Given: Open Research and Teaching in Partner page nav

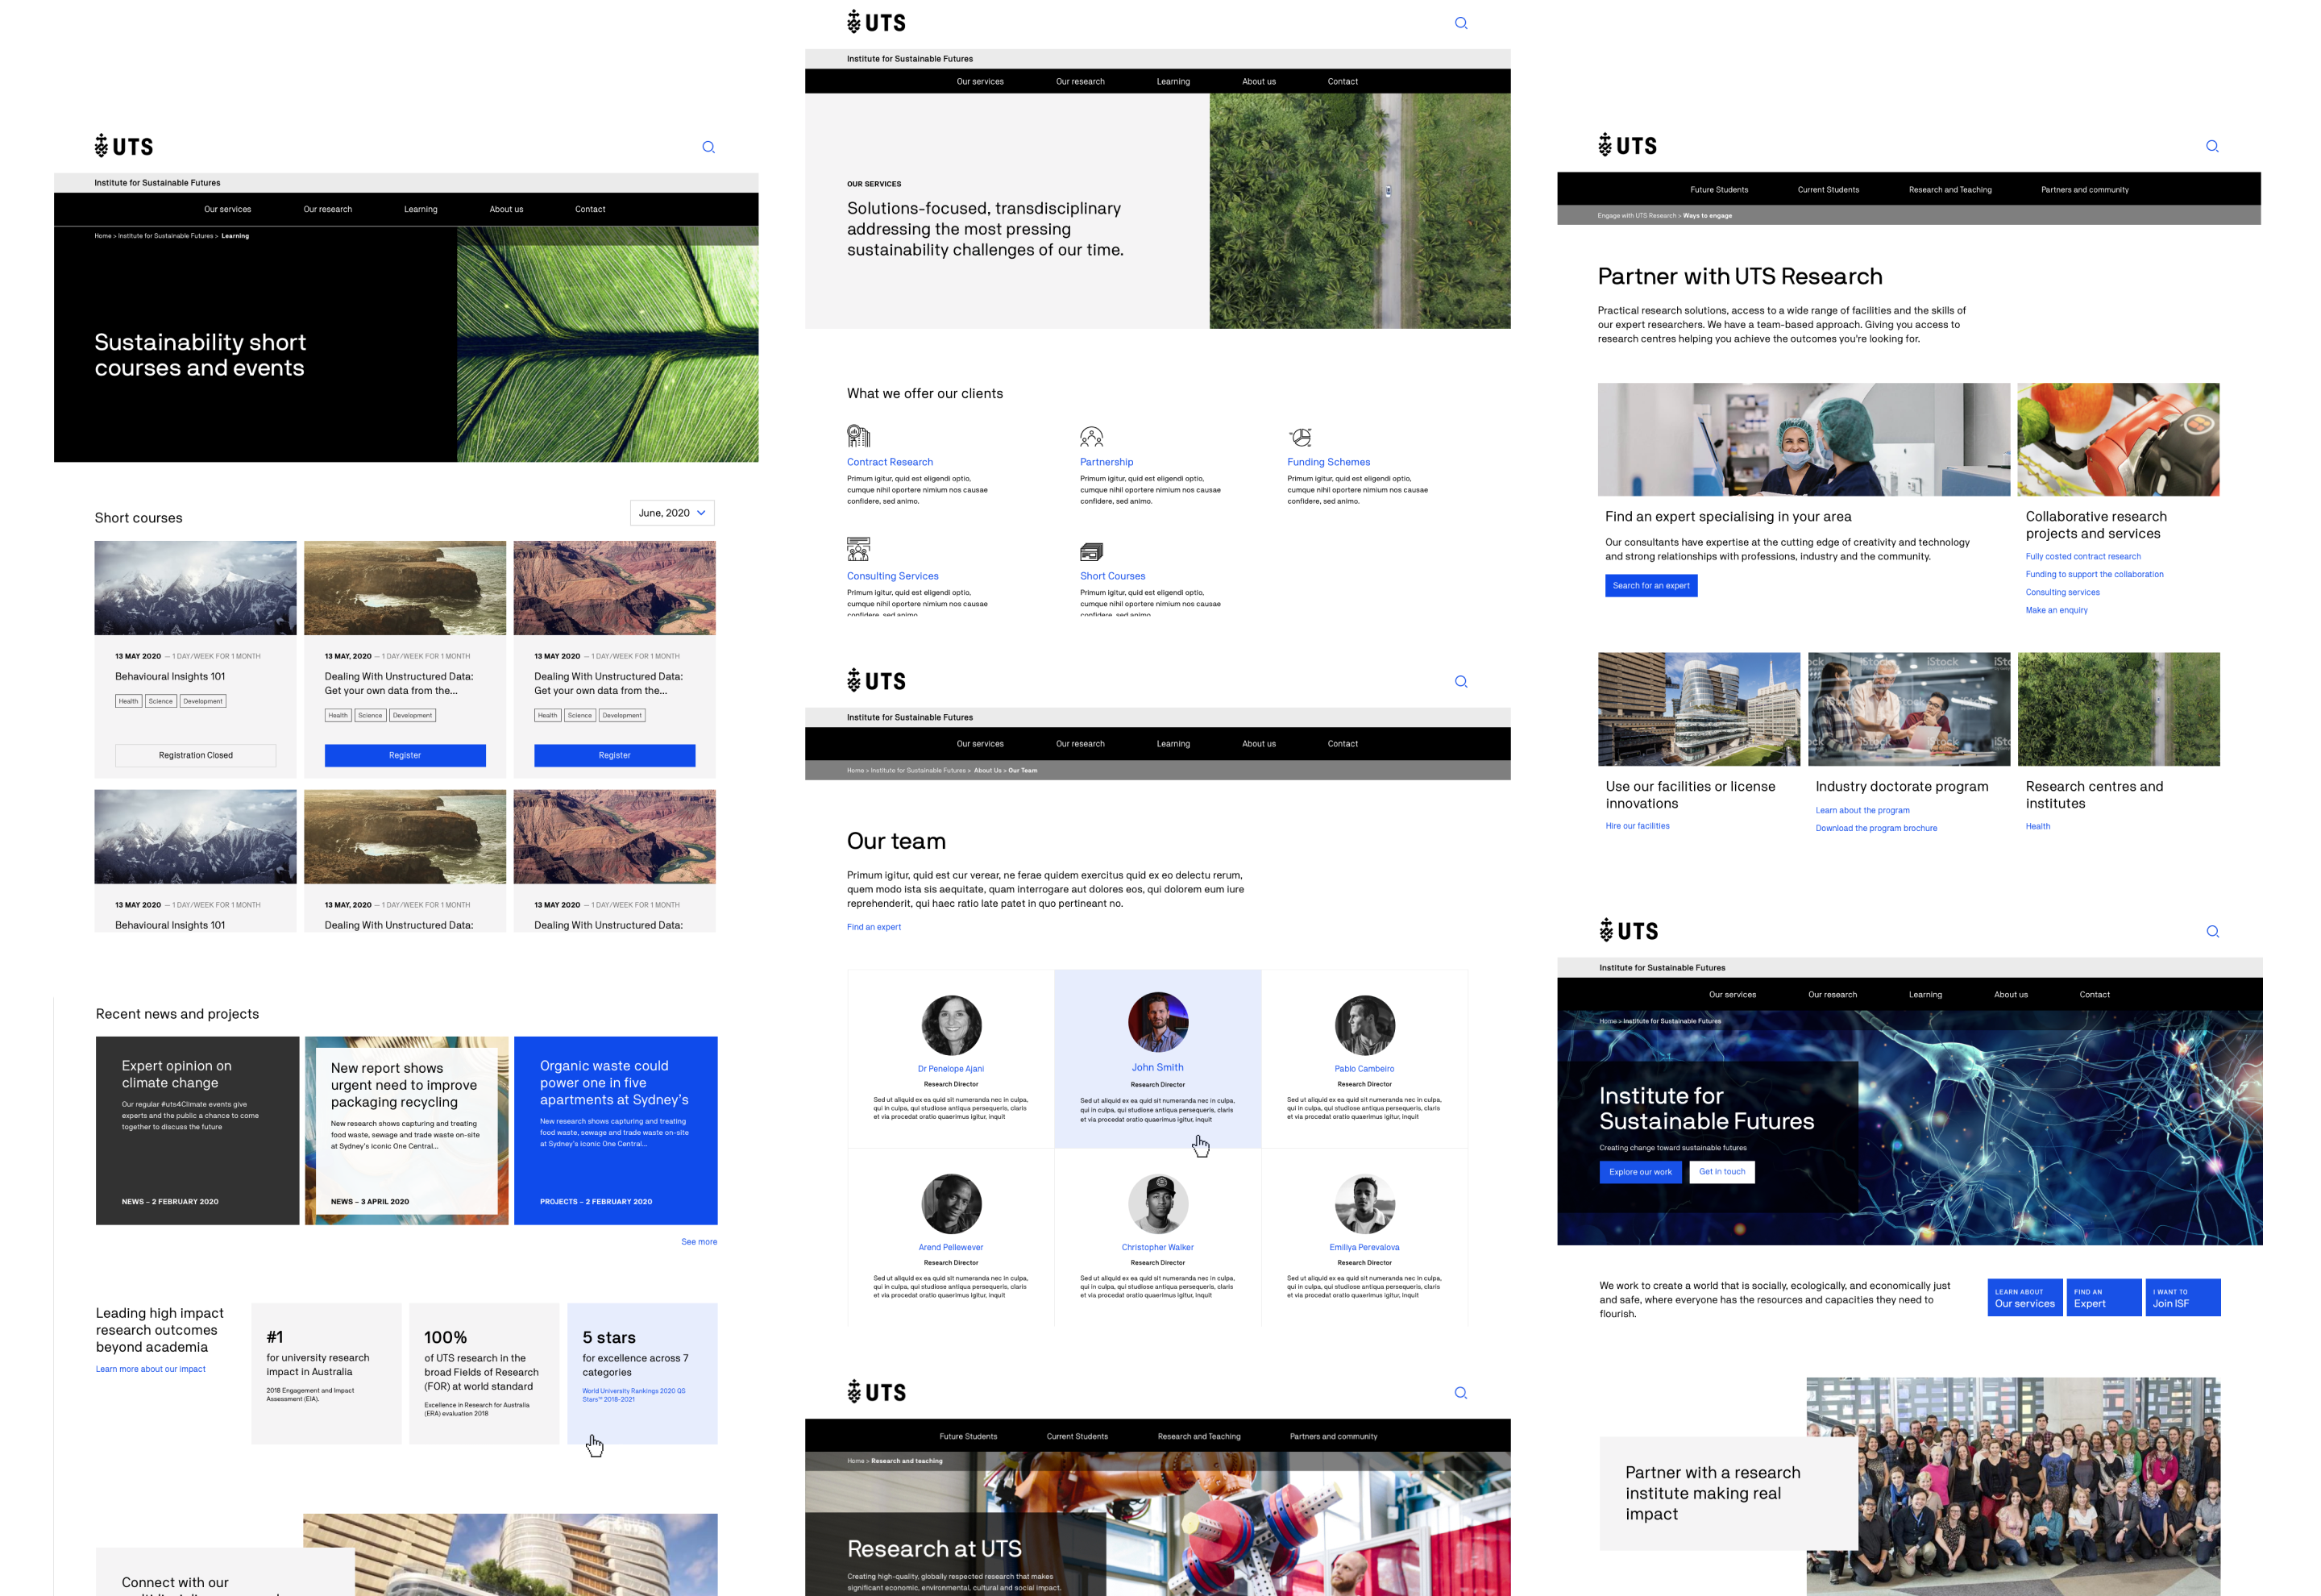Looking at the screenshot, I should point(1950,189).
